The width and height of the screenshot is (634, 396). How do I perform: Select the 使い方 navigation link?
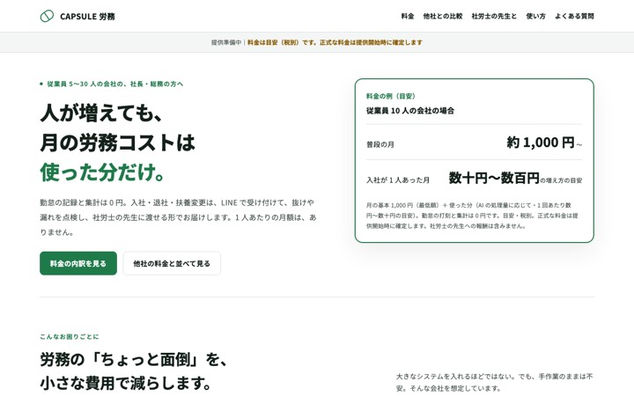pyautogui.click(x=535, y=16)
